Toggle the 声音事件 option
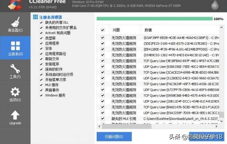227x144 pixels. pos(41,90)
